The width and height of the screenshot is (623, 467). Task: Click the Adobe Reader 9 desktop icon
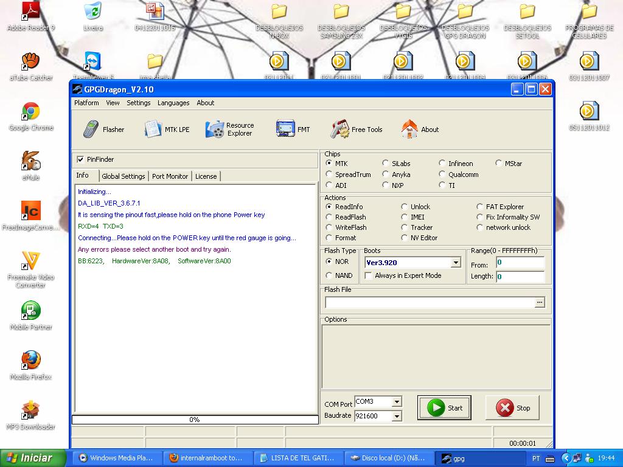point(30,16)
